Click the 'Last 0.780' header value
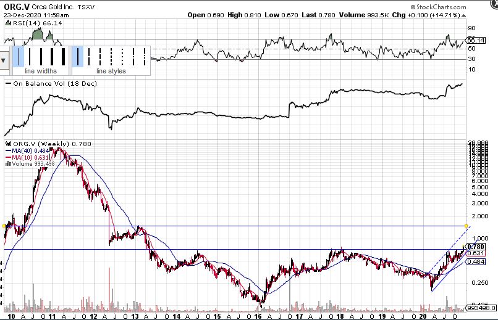Image resolution: width=498 pixels, height=320 pixels. [318, 15]
